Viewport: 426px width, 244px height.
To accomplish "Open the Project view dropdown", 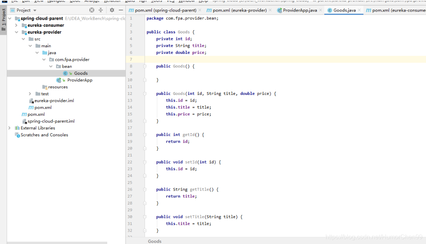I will pos(35,10).
